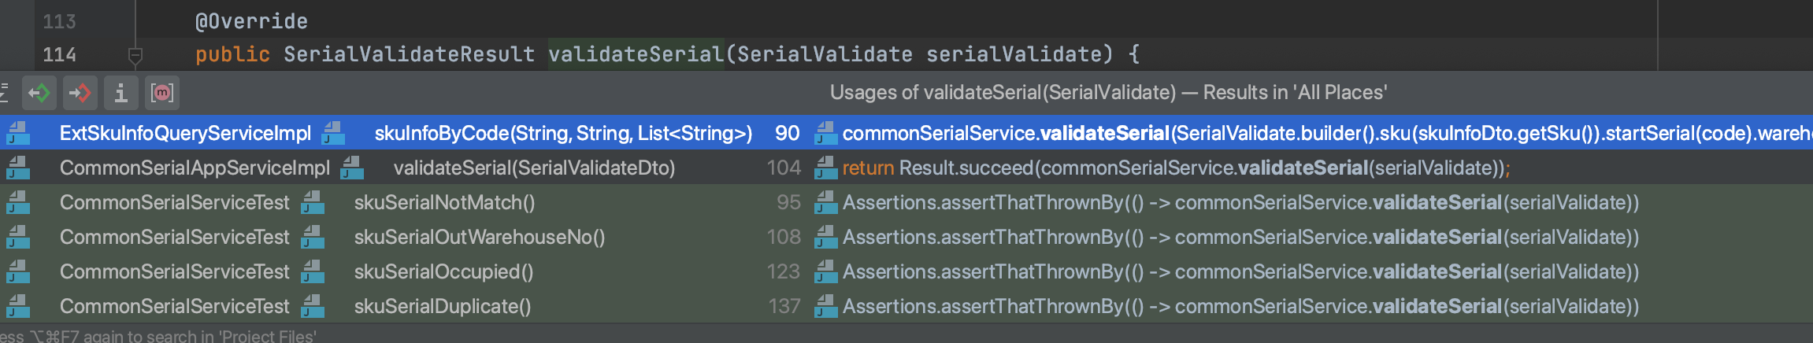This screenshot has height=343, width=1813.
Task: Click the file icon beside line number 137
Action: click(x=825, y=306)
